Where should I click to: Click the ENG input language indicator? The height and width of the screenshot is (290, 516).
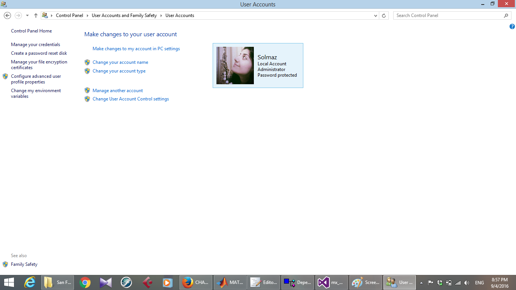[x=479, y=282]
